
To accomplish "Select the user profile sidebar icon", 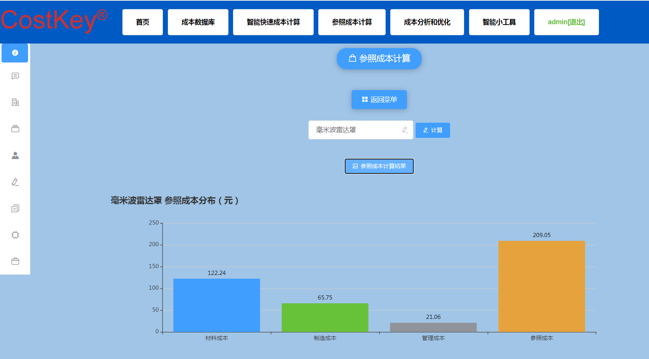I will tap(15, 155).
